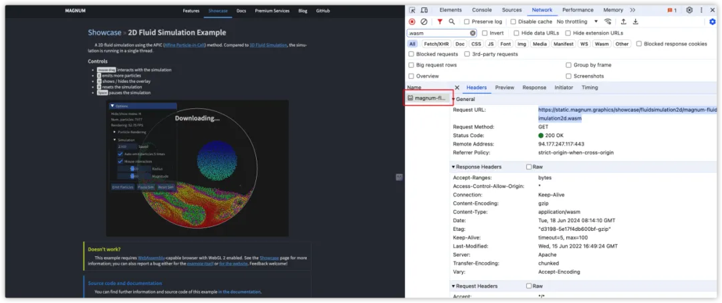Tick Raw beside Response Headers
The height and width of the screenshot is (303, 722).
[x=529, y=167]
